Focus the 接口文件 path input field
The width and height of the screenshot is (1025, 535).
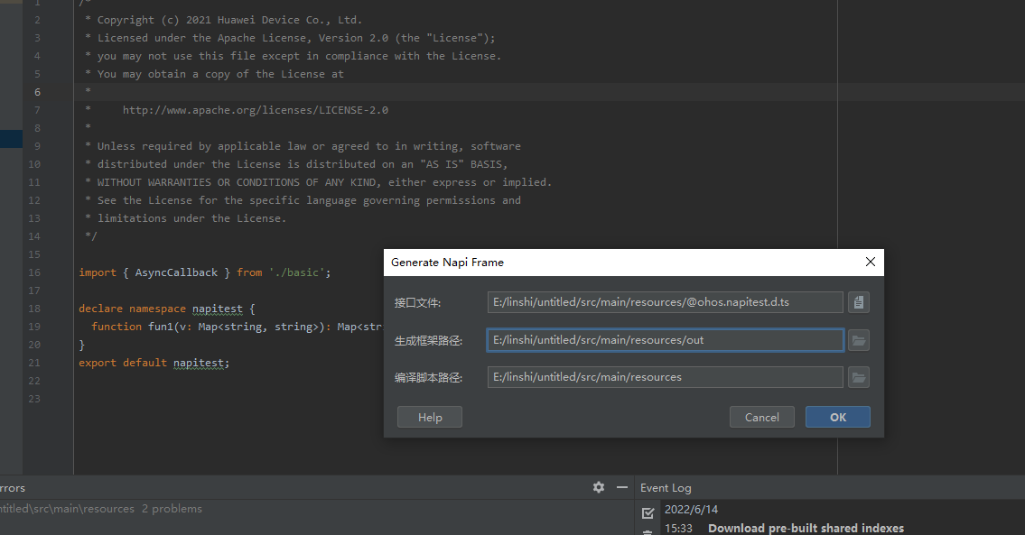click(x=665, y=302)
